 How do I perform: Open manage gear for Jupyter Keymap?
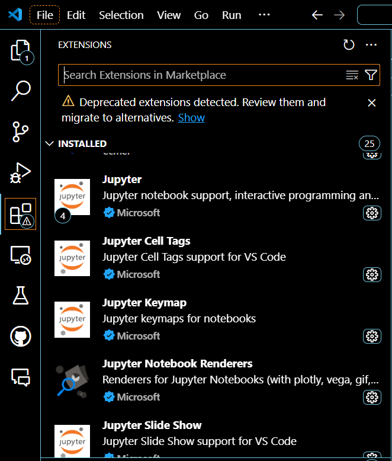[372, 336]
